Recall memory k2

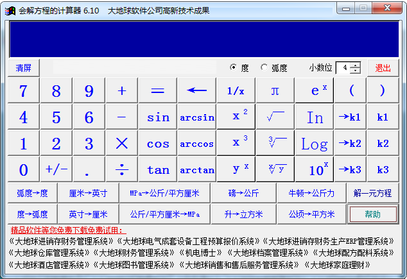383,143
